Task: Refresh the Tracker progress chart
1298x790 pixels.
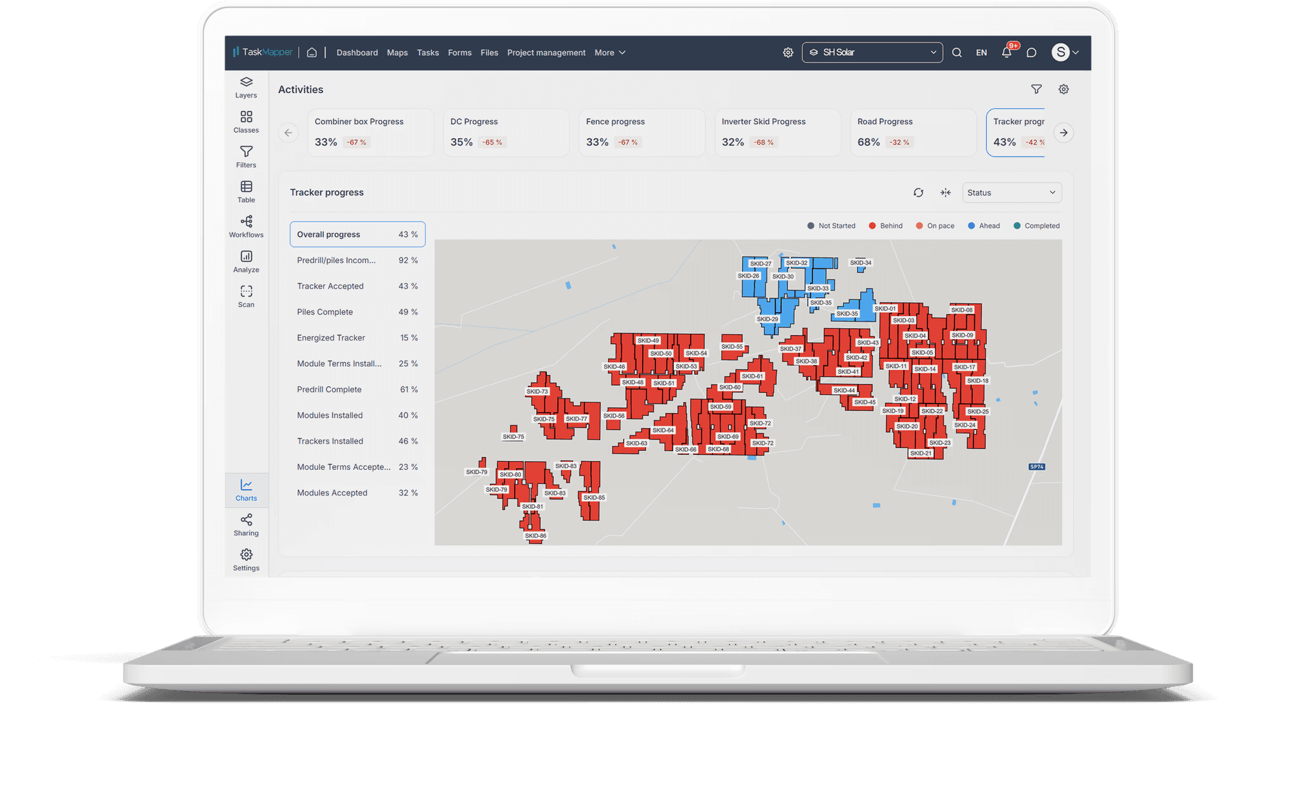Action: pyautogui.click(x=918, y=193)
